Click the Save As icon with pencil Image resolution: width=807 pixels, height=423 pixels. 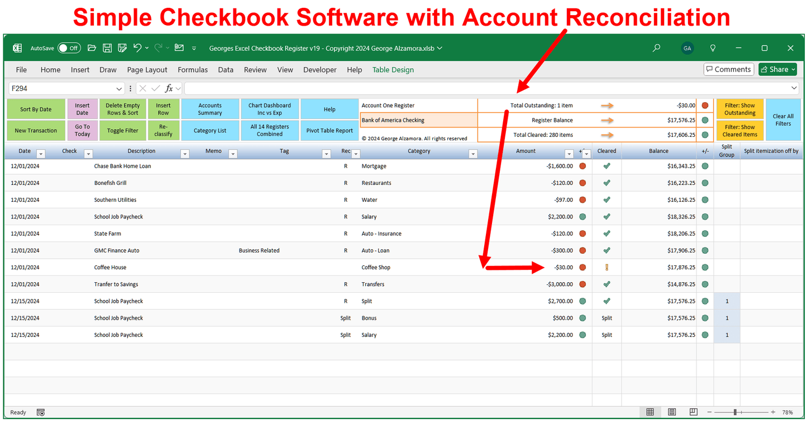tap(122, 48)
